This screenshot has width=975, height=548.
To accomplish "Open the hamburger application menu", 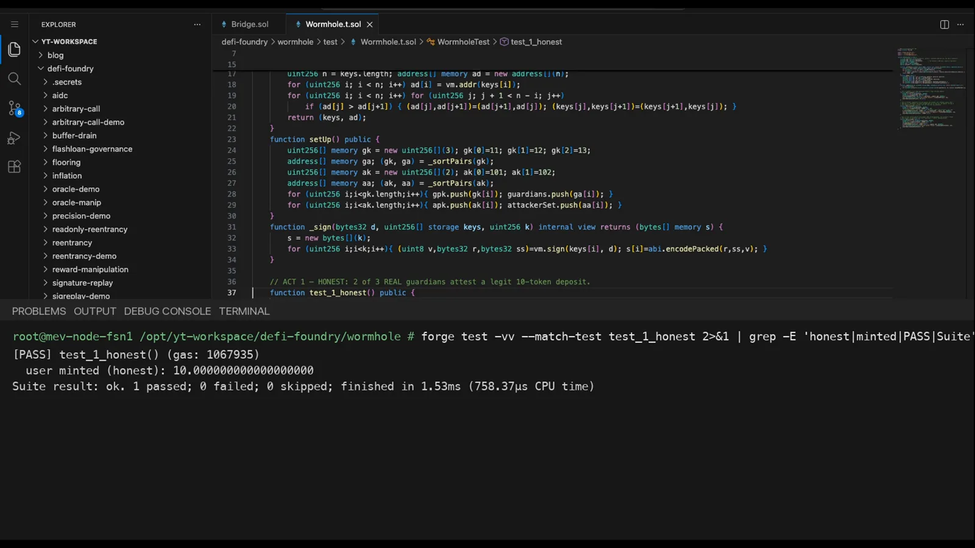I will (15, 24).
